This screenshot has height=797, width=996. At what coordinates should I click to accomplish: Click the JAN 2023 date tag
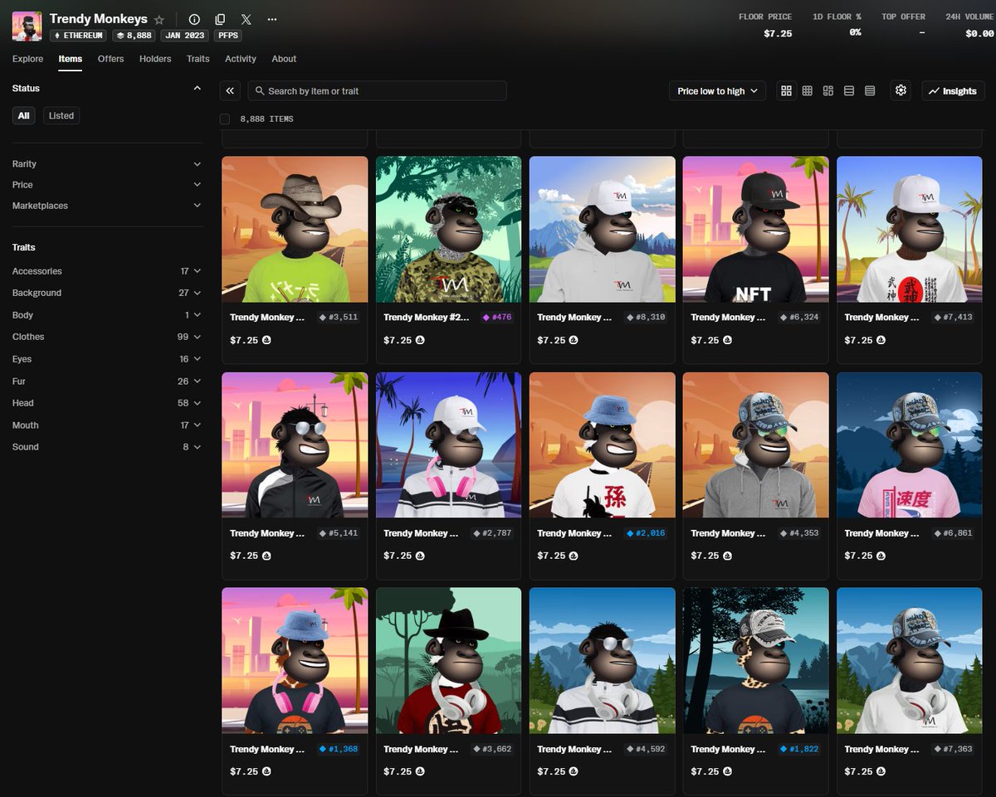(183, 36)
